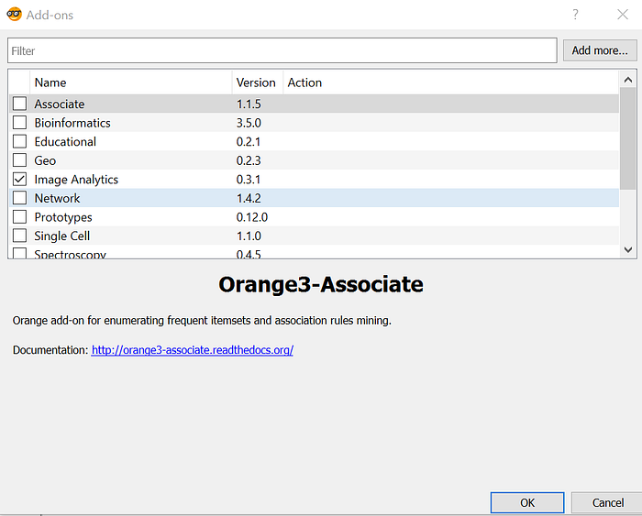
Task: Select the Geo row name
Action: (x=45, y=160)
